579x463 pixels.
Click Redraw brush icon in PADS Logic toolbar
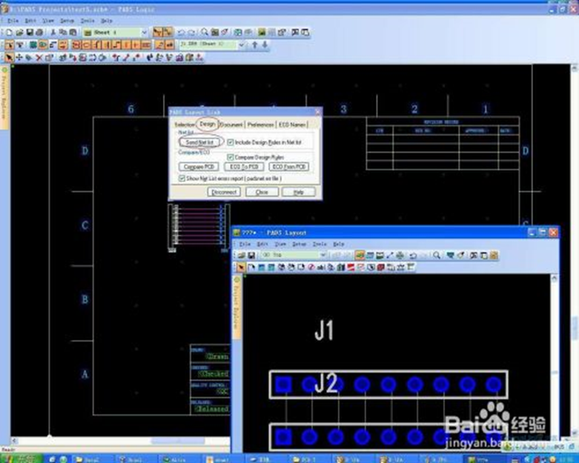[225, 33]
